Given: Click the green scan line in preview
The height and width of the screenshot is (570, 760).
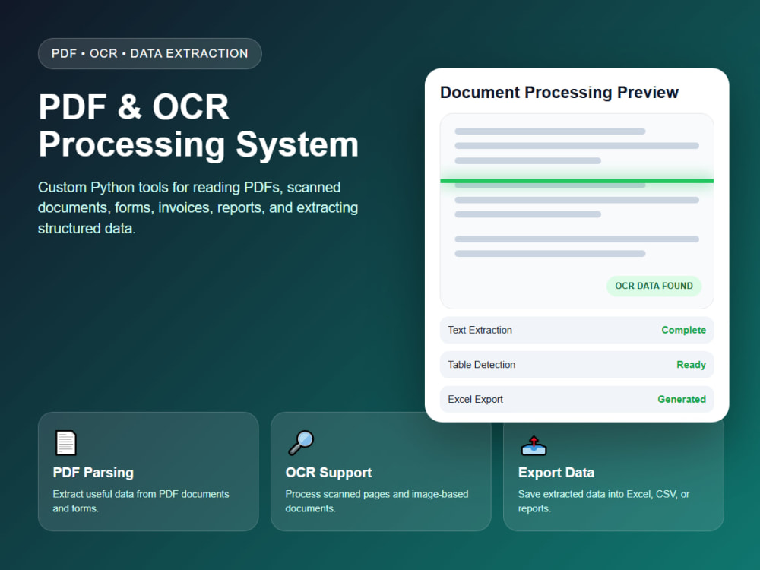Looking at the screenshot, I should pos(577,182).
